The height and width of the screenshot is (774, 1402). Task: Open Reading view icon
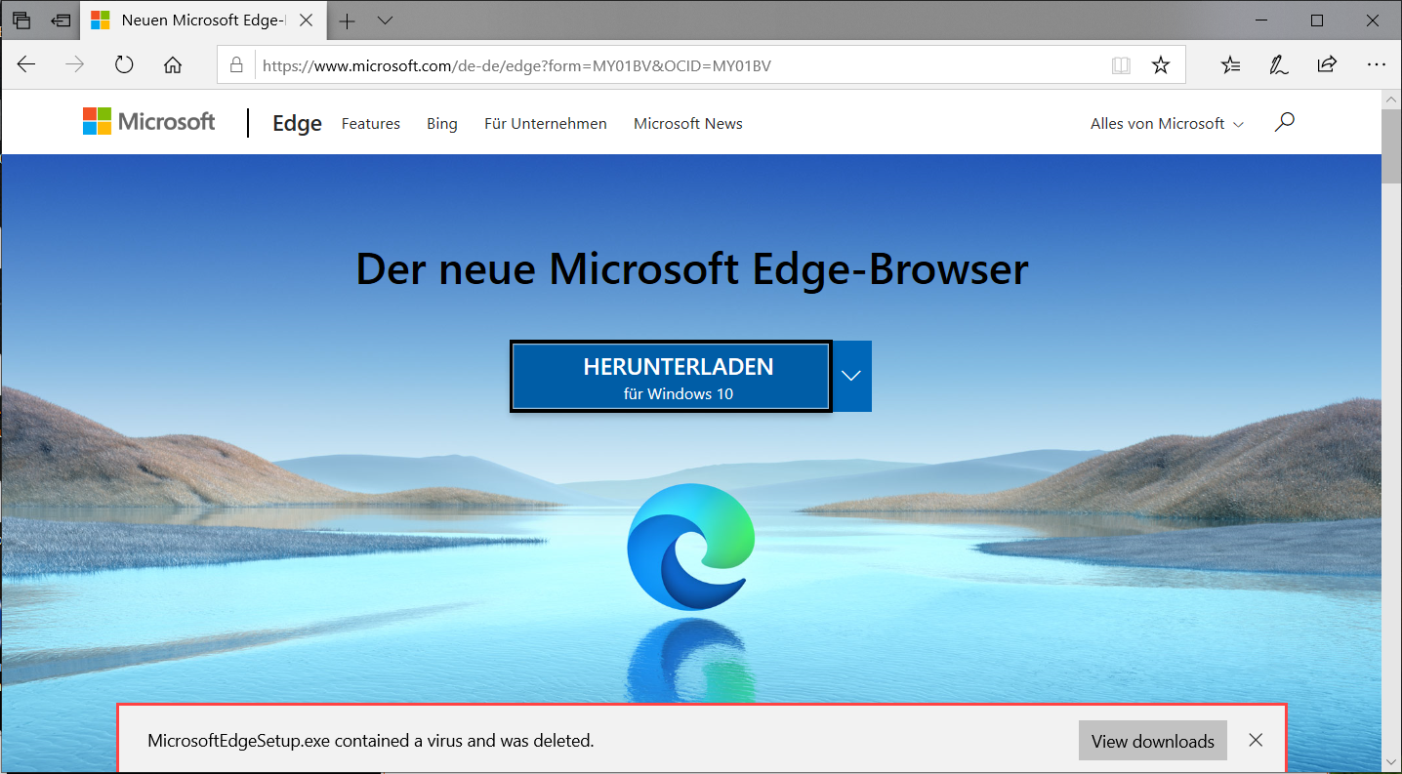point(1121,65)
